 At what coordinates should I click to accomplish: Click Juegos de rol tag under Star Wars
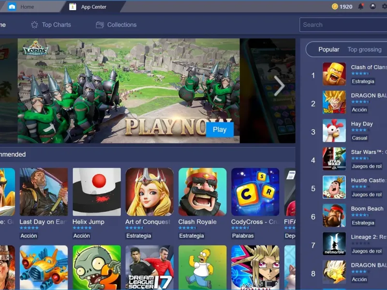click(x=367, y=166)
